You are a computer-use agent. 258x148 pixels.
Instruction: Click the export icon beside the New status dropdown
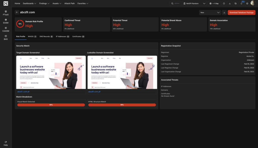[x=224, y=13]
